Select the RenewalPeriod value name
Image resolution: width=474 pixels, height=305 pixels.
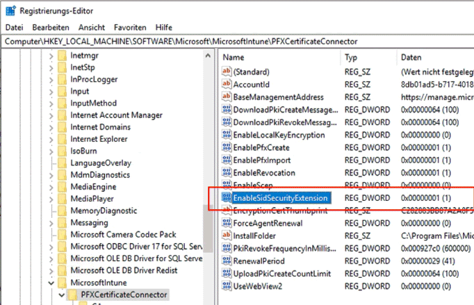pos(259,261)
